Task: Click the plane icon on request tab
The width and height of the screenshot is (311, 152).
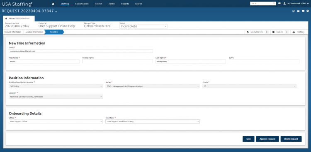Action: click(6, 19)
